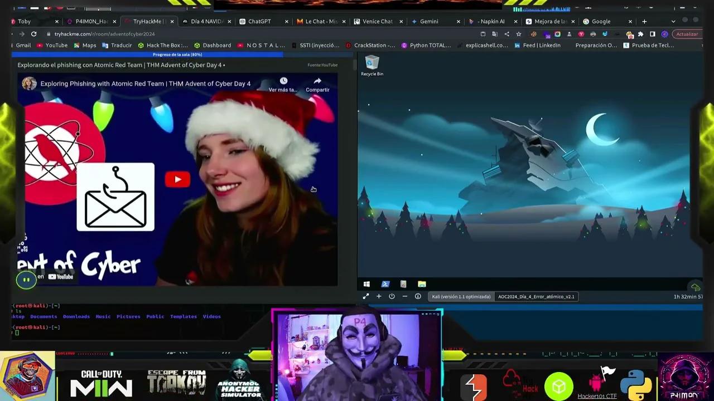The width and height of the screenshot is (714, 401).
Task: Click the Ver más tarde clock icon
Action: (x=283, y=84)
